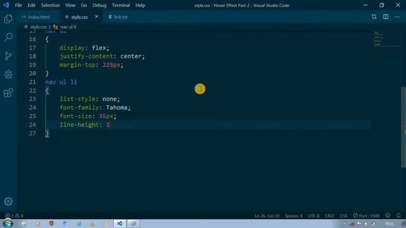
Task: Place cursor on 'display: flex;' line
Action: click(84, 48)
